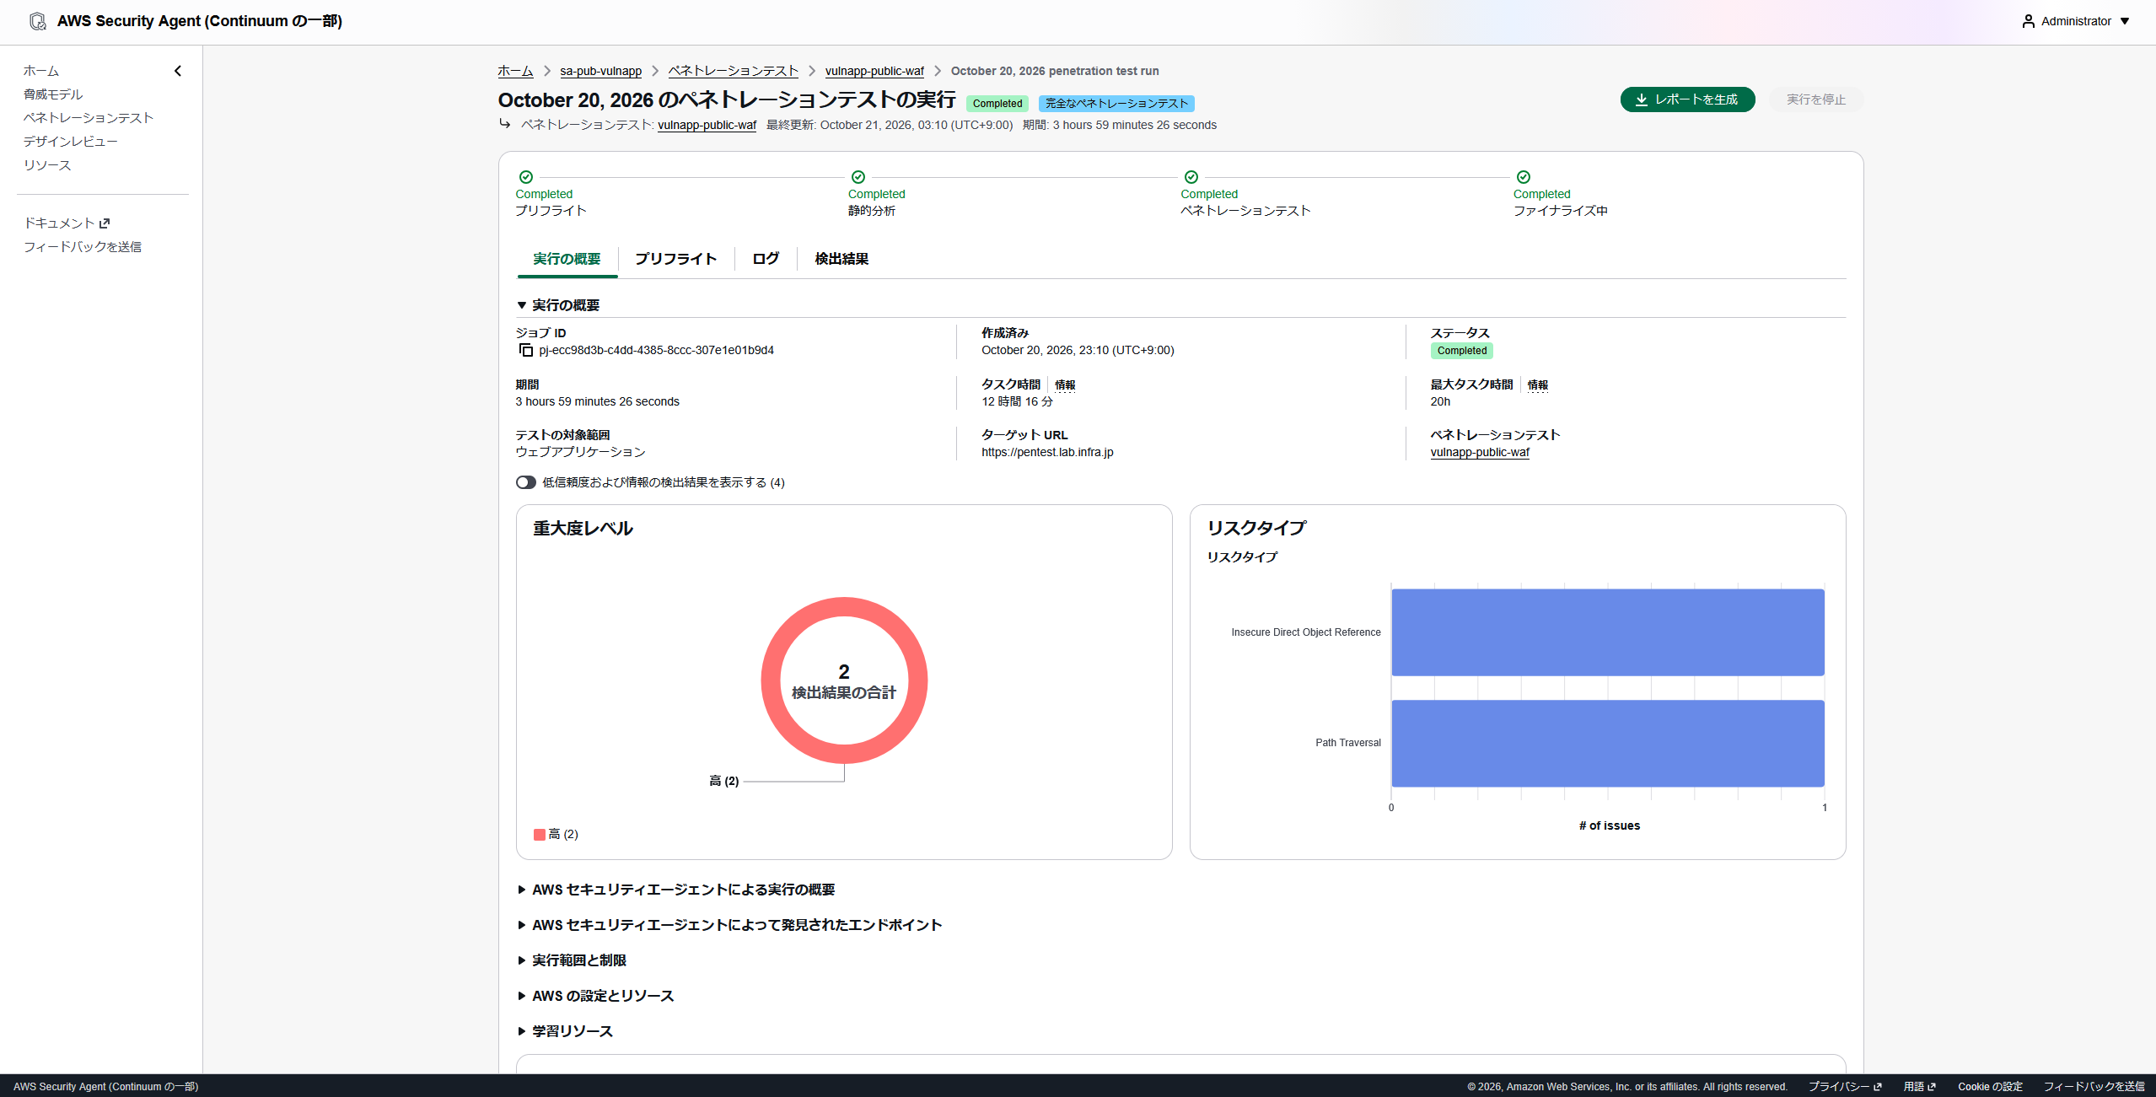Click the 高 (2) legend color swatch

coord(540,835)
